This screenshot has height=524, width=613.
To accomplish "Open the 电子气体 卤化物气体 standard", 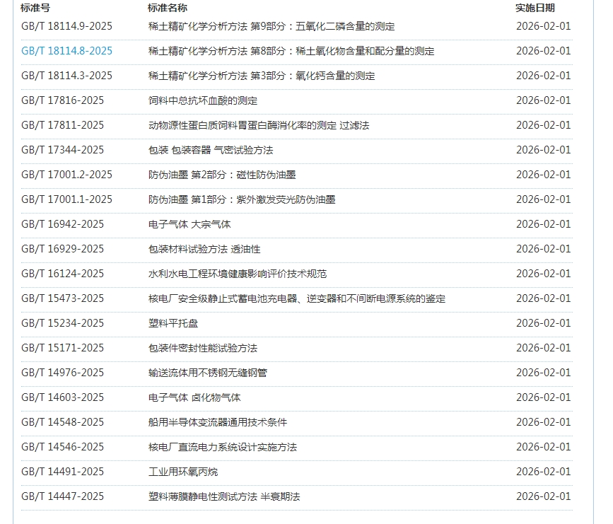I will point(194,397).
